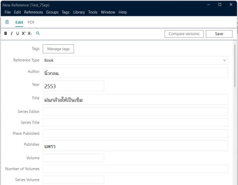Maximize the New Reference window
Viewport: 238px width, 185px height.
click(x=220, y=4)
